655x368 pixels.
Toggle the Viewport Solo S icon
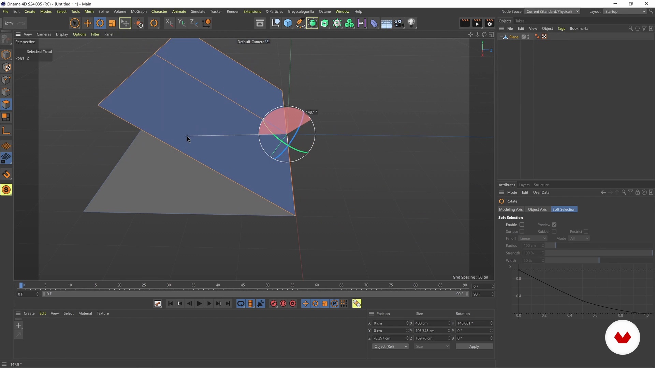[x=6, y=190]
